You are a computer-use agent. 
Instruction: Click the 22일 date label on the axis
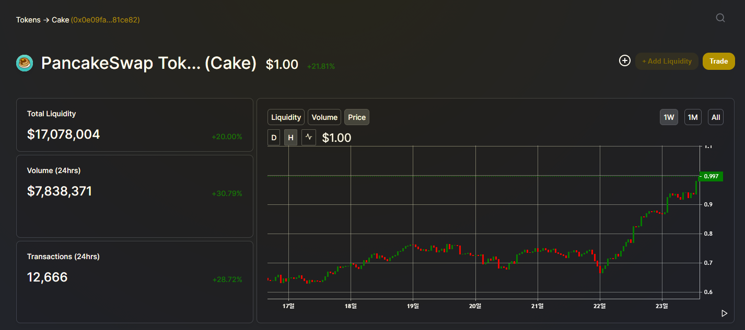pos(600,306)
